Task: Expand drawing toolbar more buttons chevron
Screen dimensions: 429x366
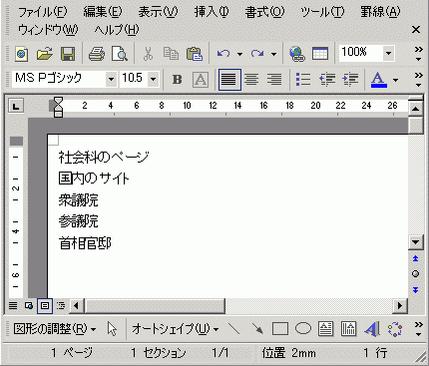Action: pos(419,329)
